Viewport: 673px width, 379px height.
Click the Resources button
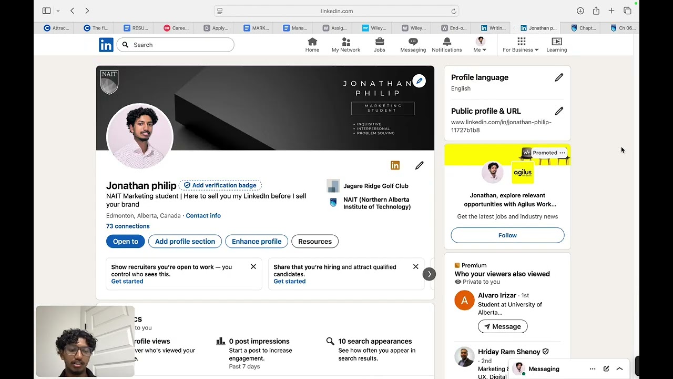315,242
